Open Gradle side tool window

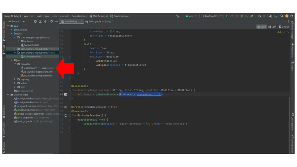(293, 66)
